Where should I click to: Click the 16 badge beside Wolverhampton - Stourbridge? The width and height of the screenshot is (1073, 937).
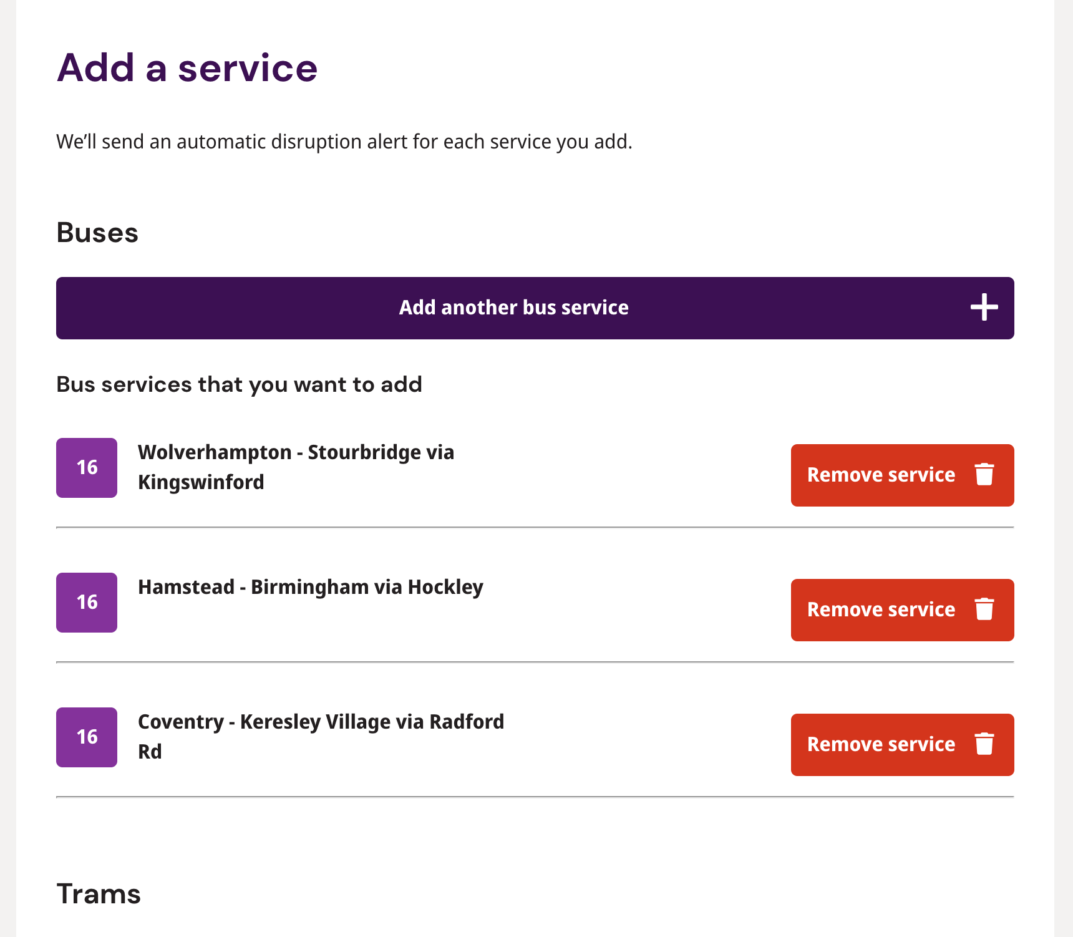pyautogui.click(x=87, y=468)
